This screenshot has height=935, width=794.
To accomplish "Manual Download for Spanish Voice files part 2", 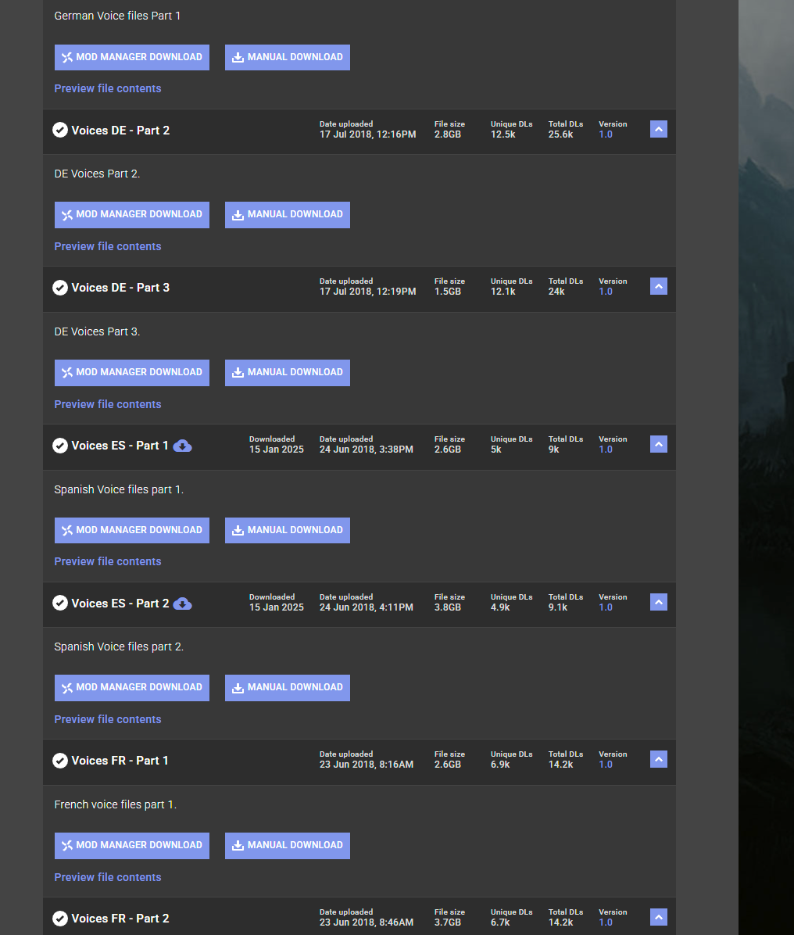I will 288,687.
